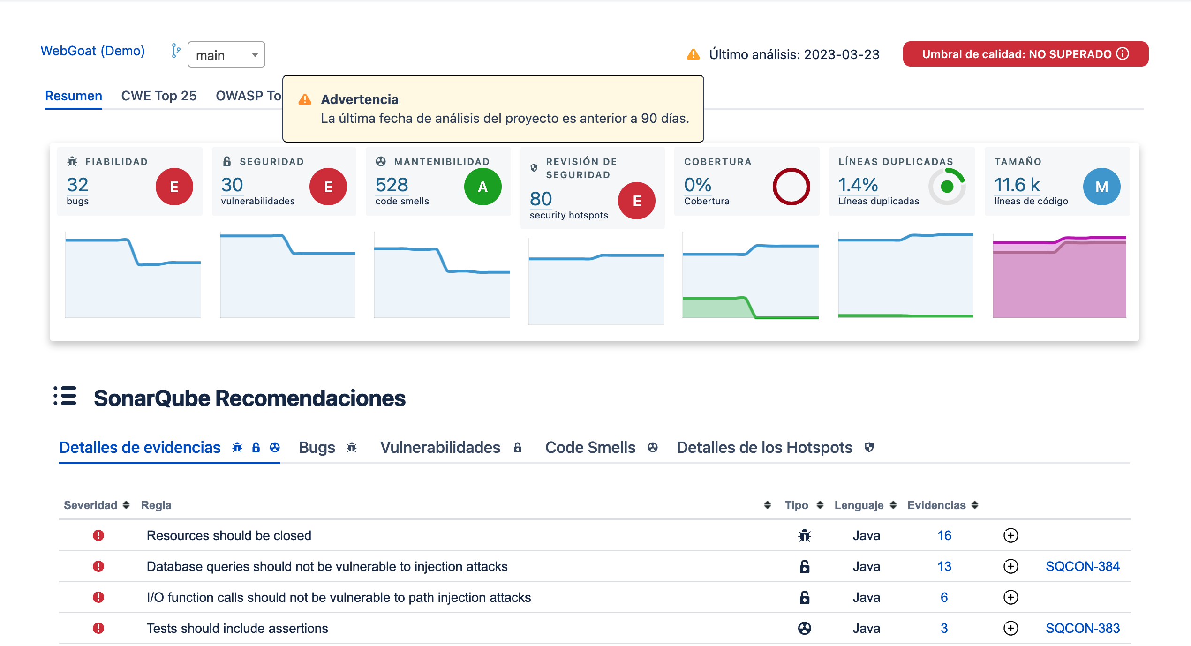Click the Líneas duplicadas history chart

(x=905, y=275)
